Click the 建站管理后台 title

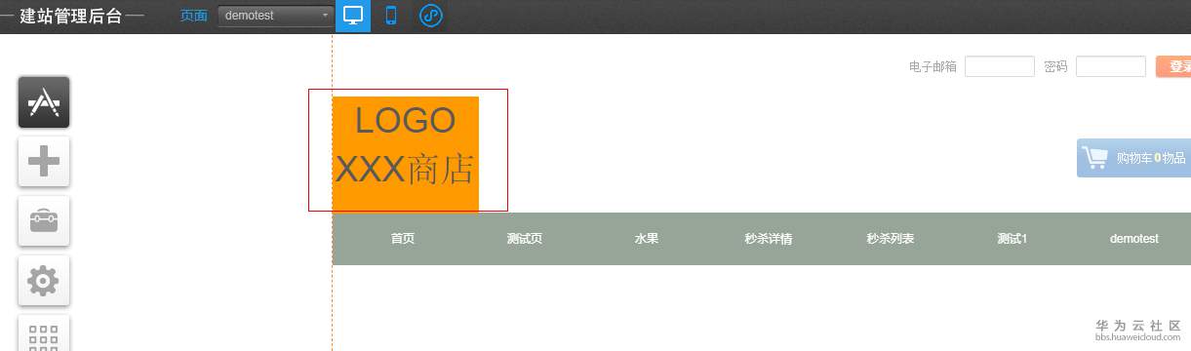(x=71, y=16)
